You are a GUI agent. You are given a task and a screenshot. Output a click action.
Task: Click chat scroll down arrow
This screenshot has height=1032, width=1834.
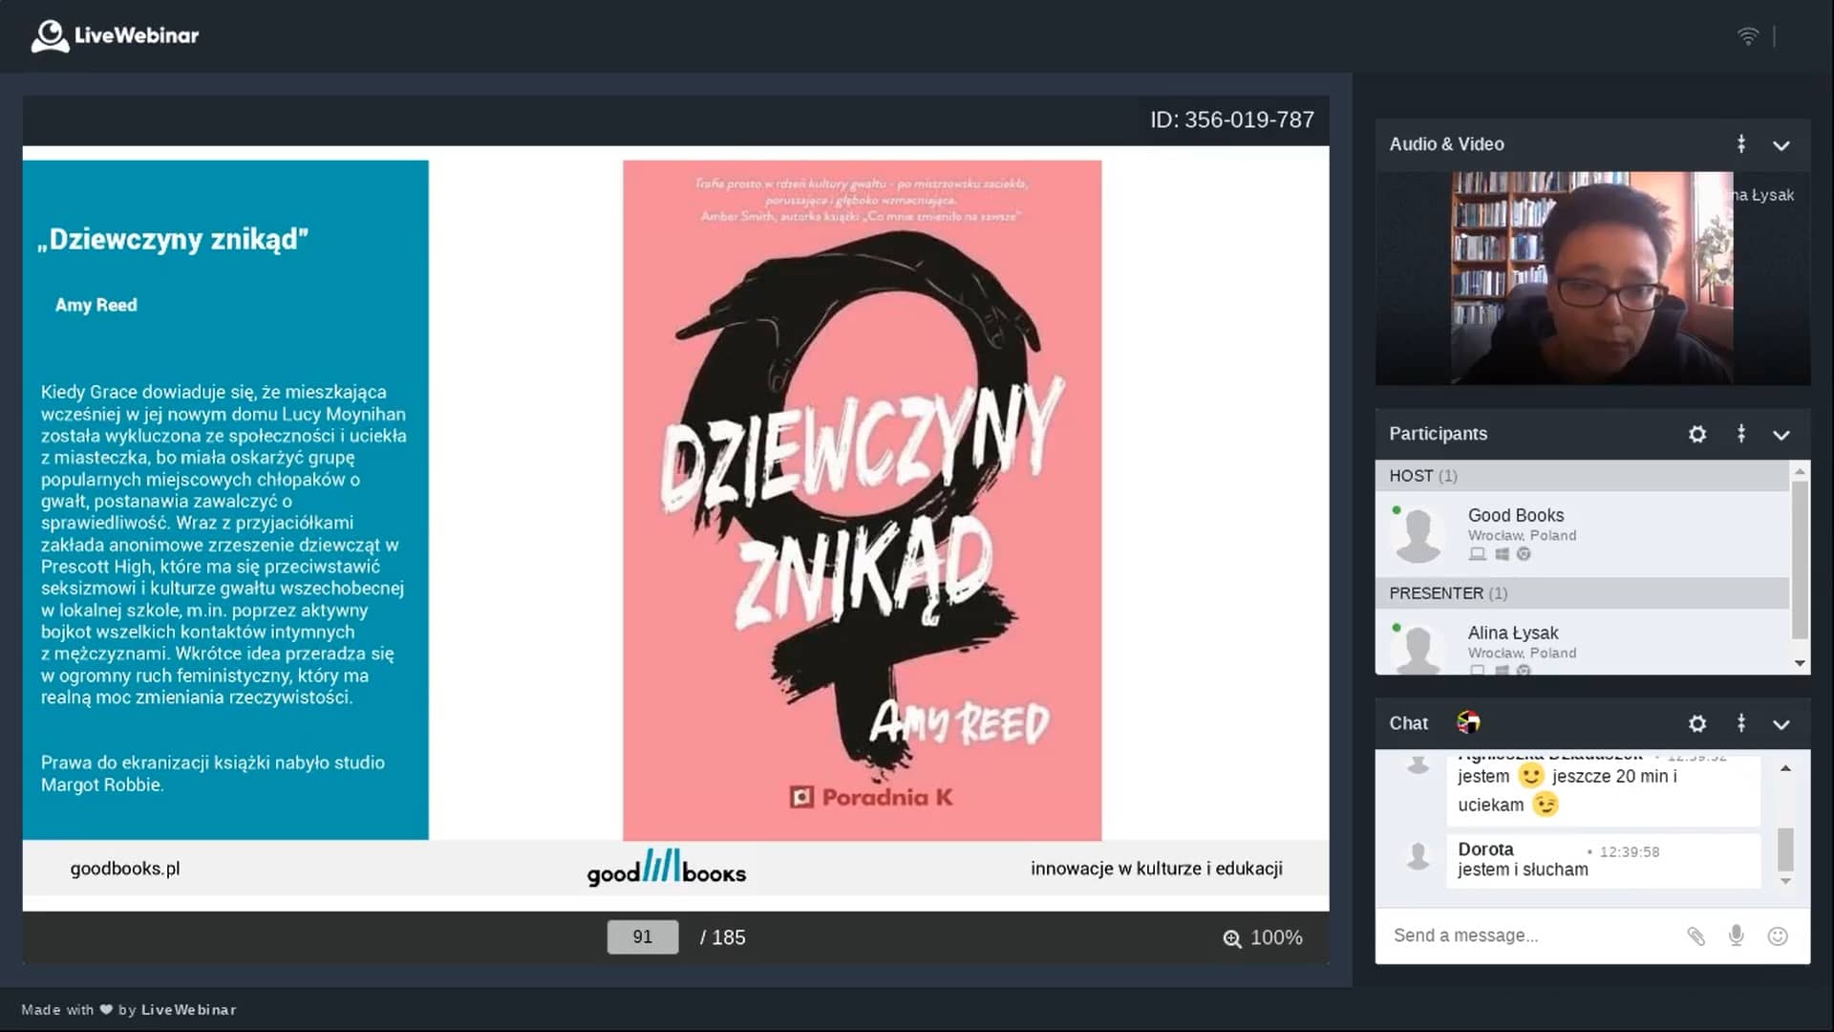[x=1785, y=881]
